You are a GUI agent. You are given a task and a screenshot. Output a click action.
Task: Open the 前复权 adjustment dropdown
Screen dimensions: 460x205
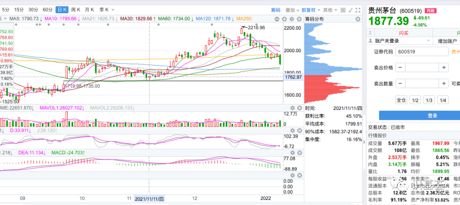pyautogui.click(x=311, y=10)
